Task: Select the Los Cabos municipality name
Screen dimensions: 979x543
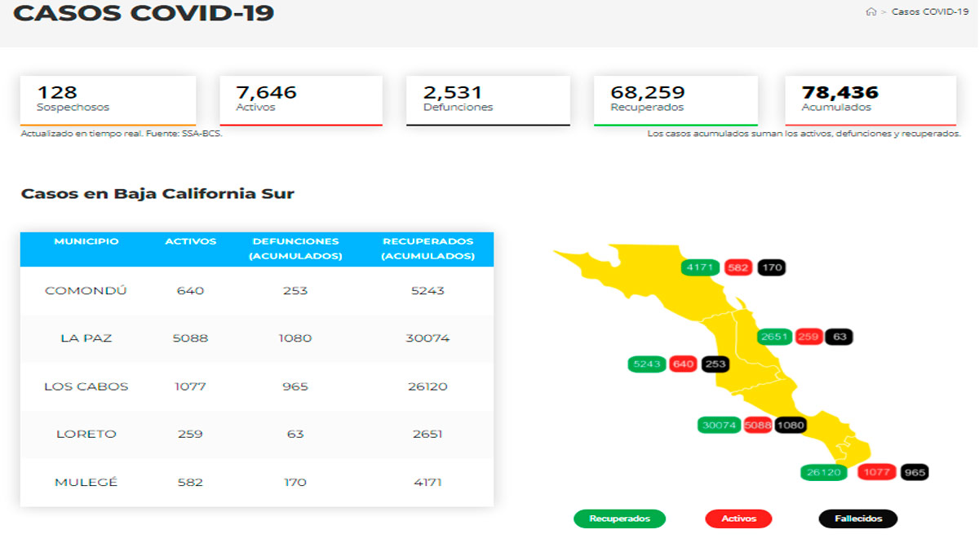Action: (x=86, y=386)
